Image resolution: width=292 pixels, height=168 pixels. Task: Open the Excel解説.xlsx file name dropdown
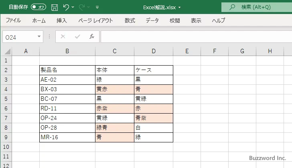(x=180, y=8)
